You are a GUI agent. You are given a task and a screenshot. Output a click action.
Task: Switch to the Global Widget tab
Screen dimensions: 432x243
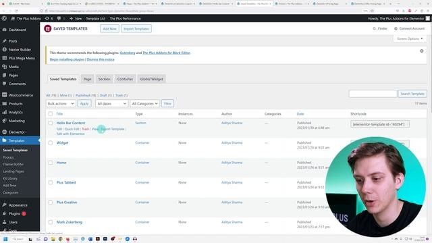[x=151, y=79]
